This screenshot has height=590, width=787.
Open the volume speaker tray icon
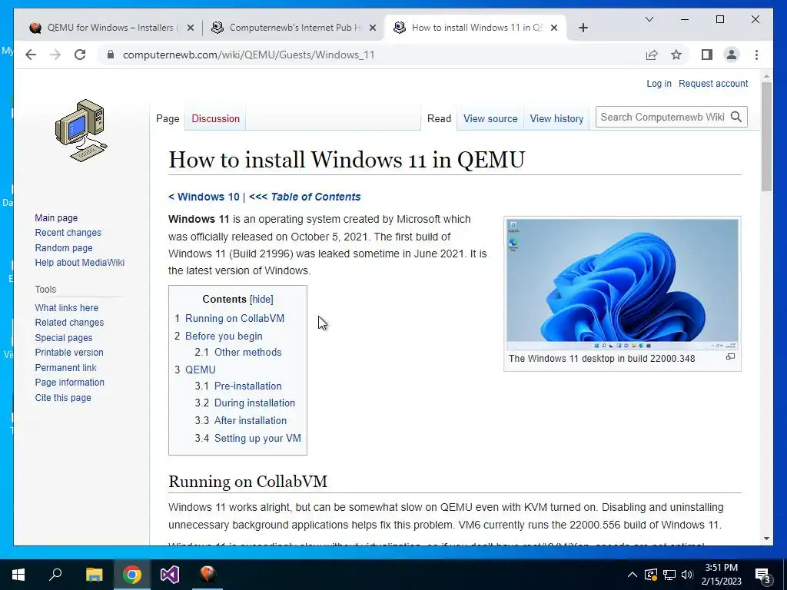(x=687, y=575)
